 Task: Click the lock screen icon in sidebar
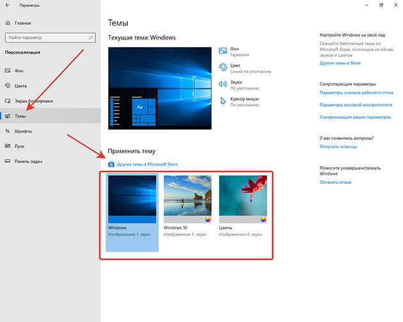8,101
